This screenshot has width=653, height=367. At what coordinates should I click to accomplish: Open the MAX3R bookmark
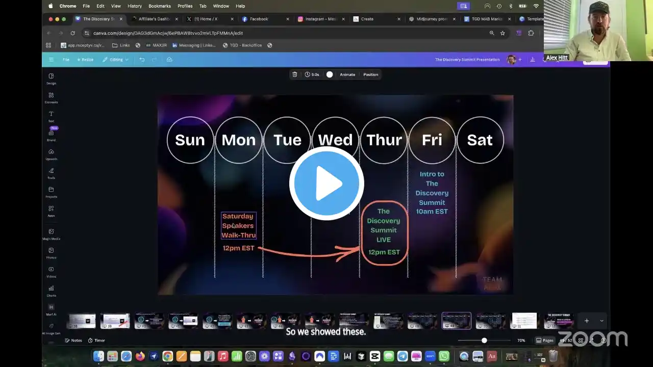click(156, 45)
